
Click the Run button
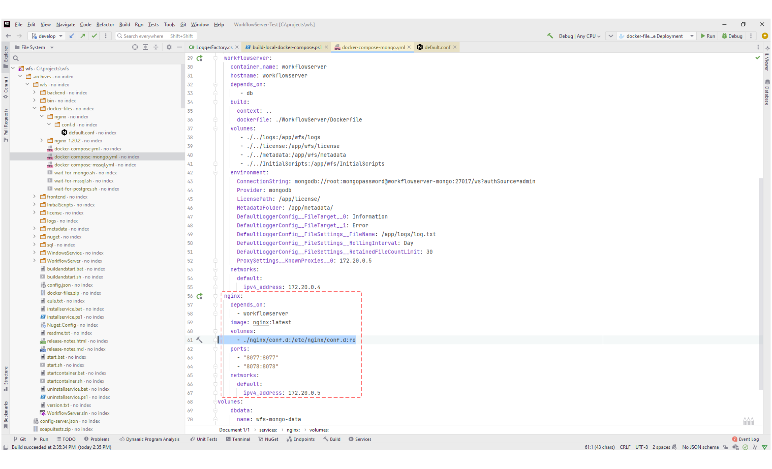point(708,36)
